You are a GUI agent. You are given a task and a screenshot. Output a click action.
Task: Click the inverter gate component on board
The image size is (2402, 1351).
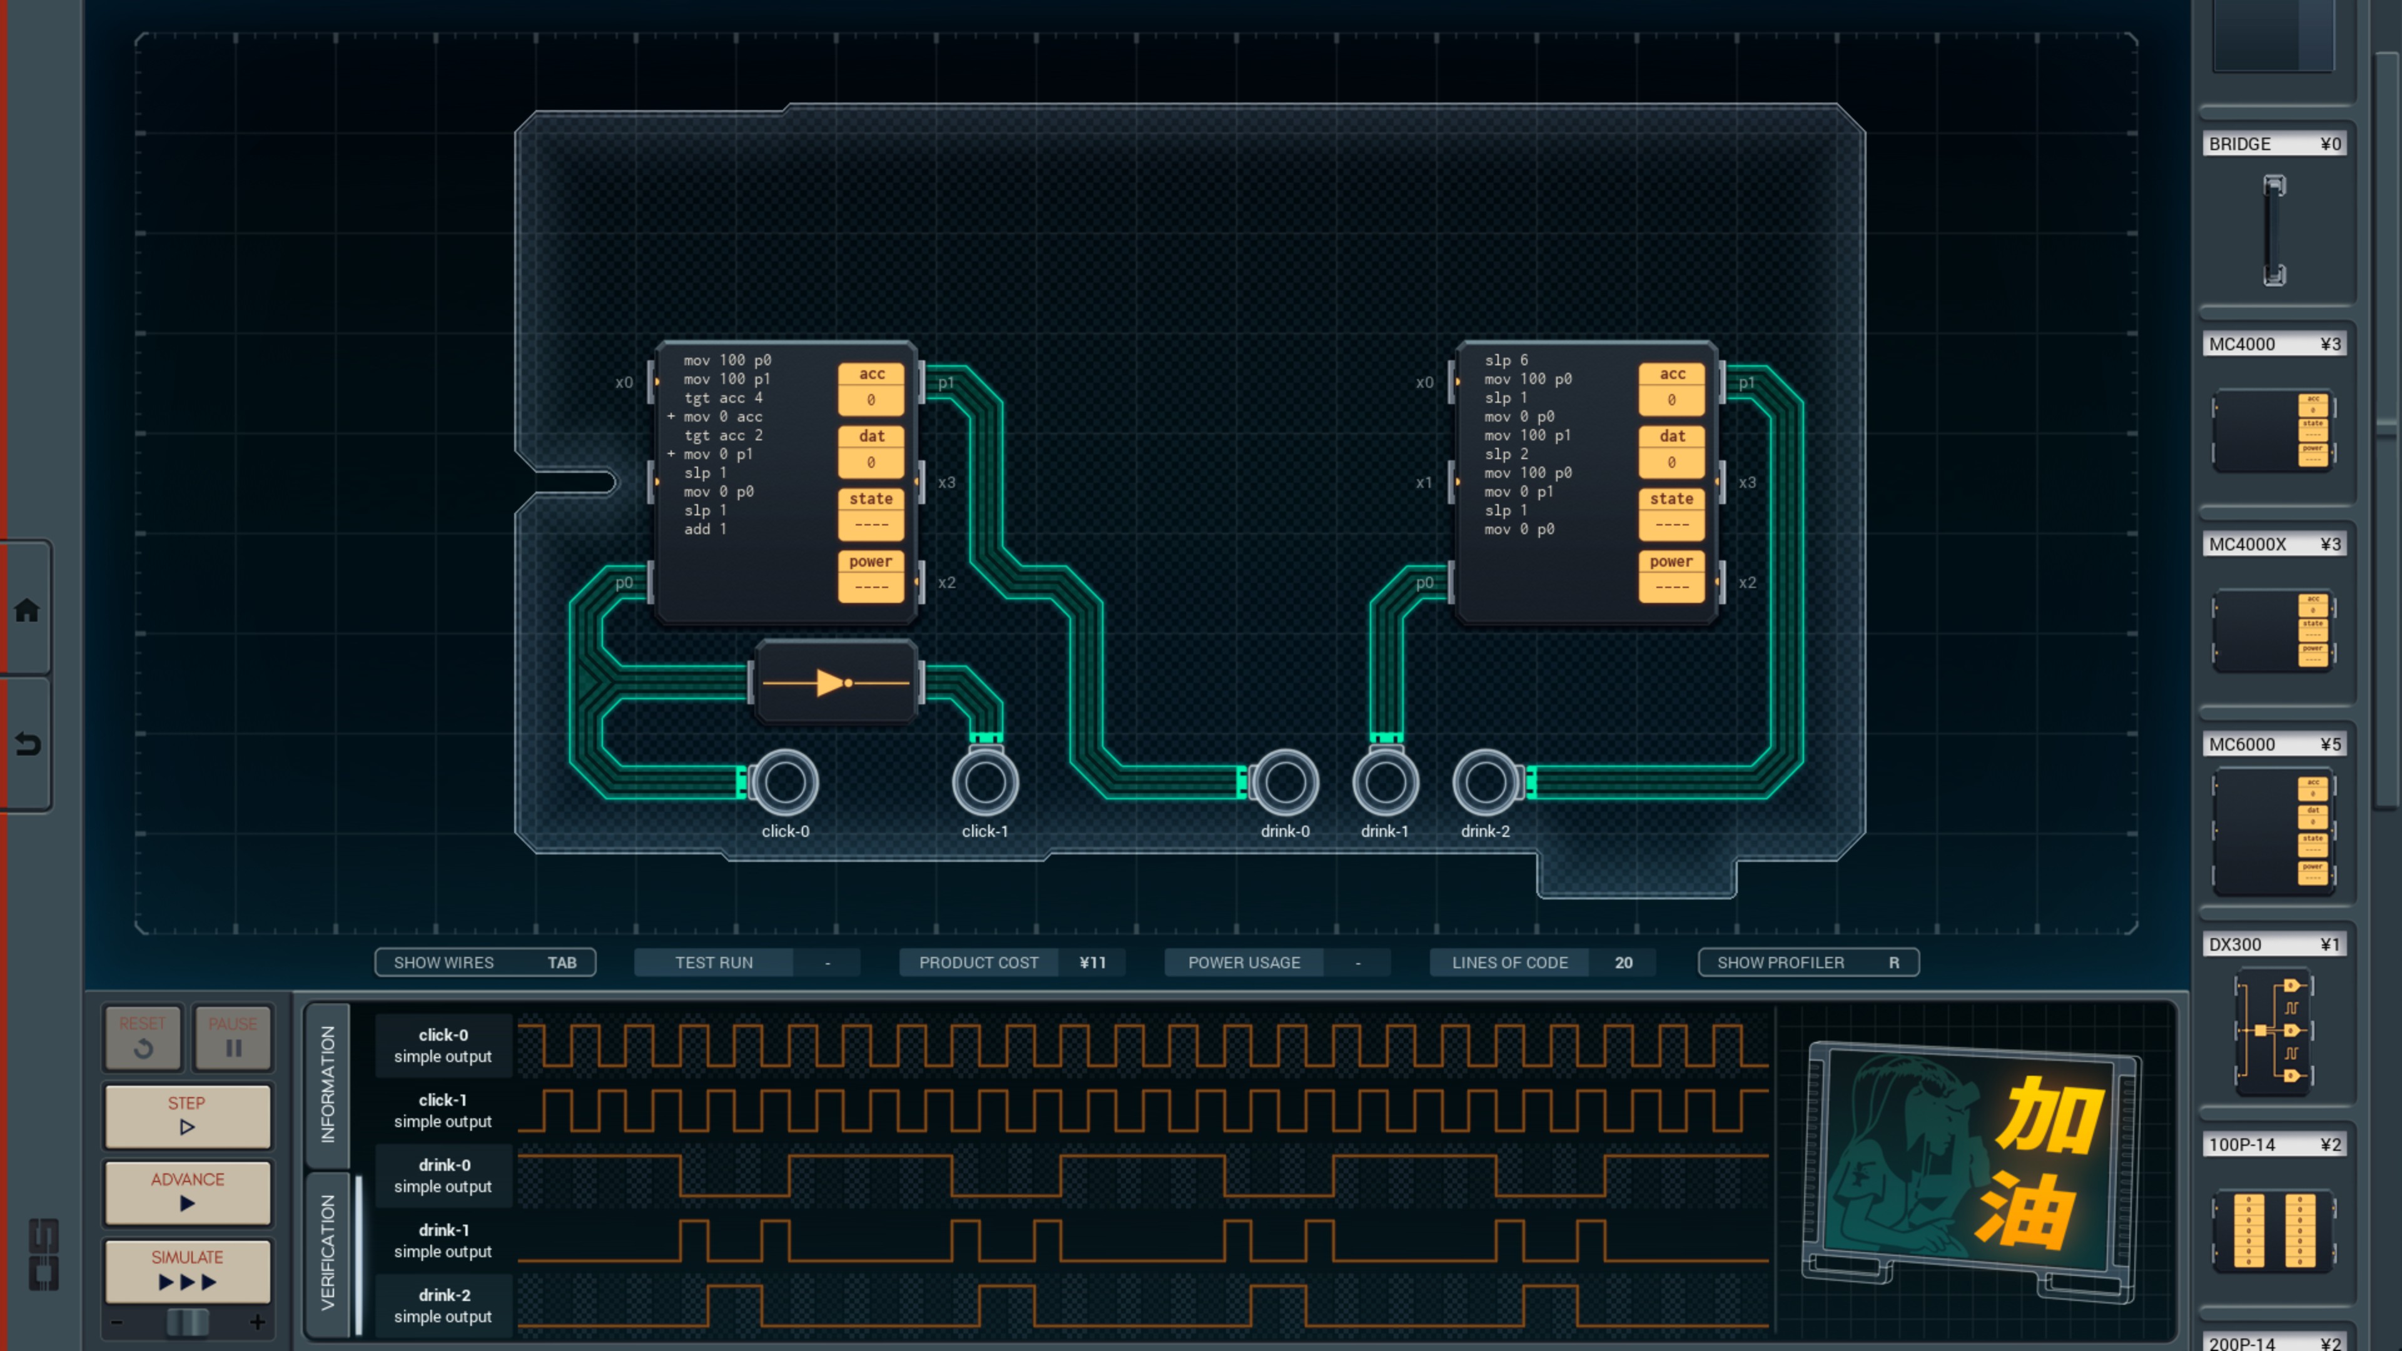(x=836, y=682)
